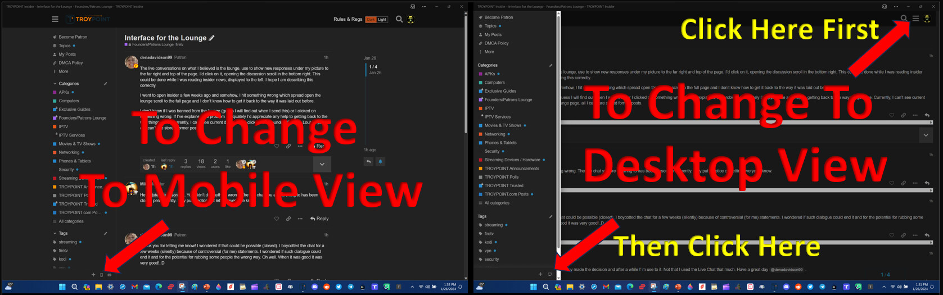Expand the topic summary chevron under first post
Viewport: 943px width, 295px height.
[322, 164]
